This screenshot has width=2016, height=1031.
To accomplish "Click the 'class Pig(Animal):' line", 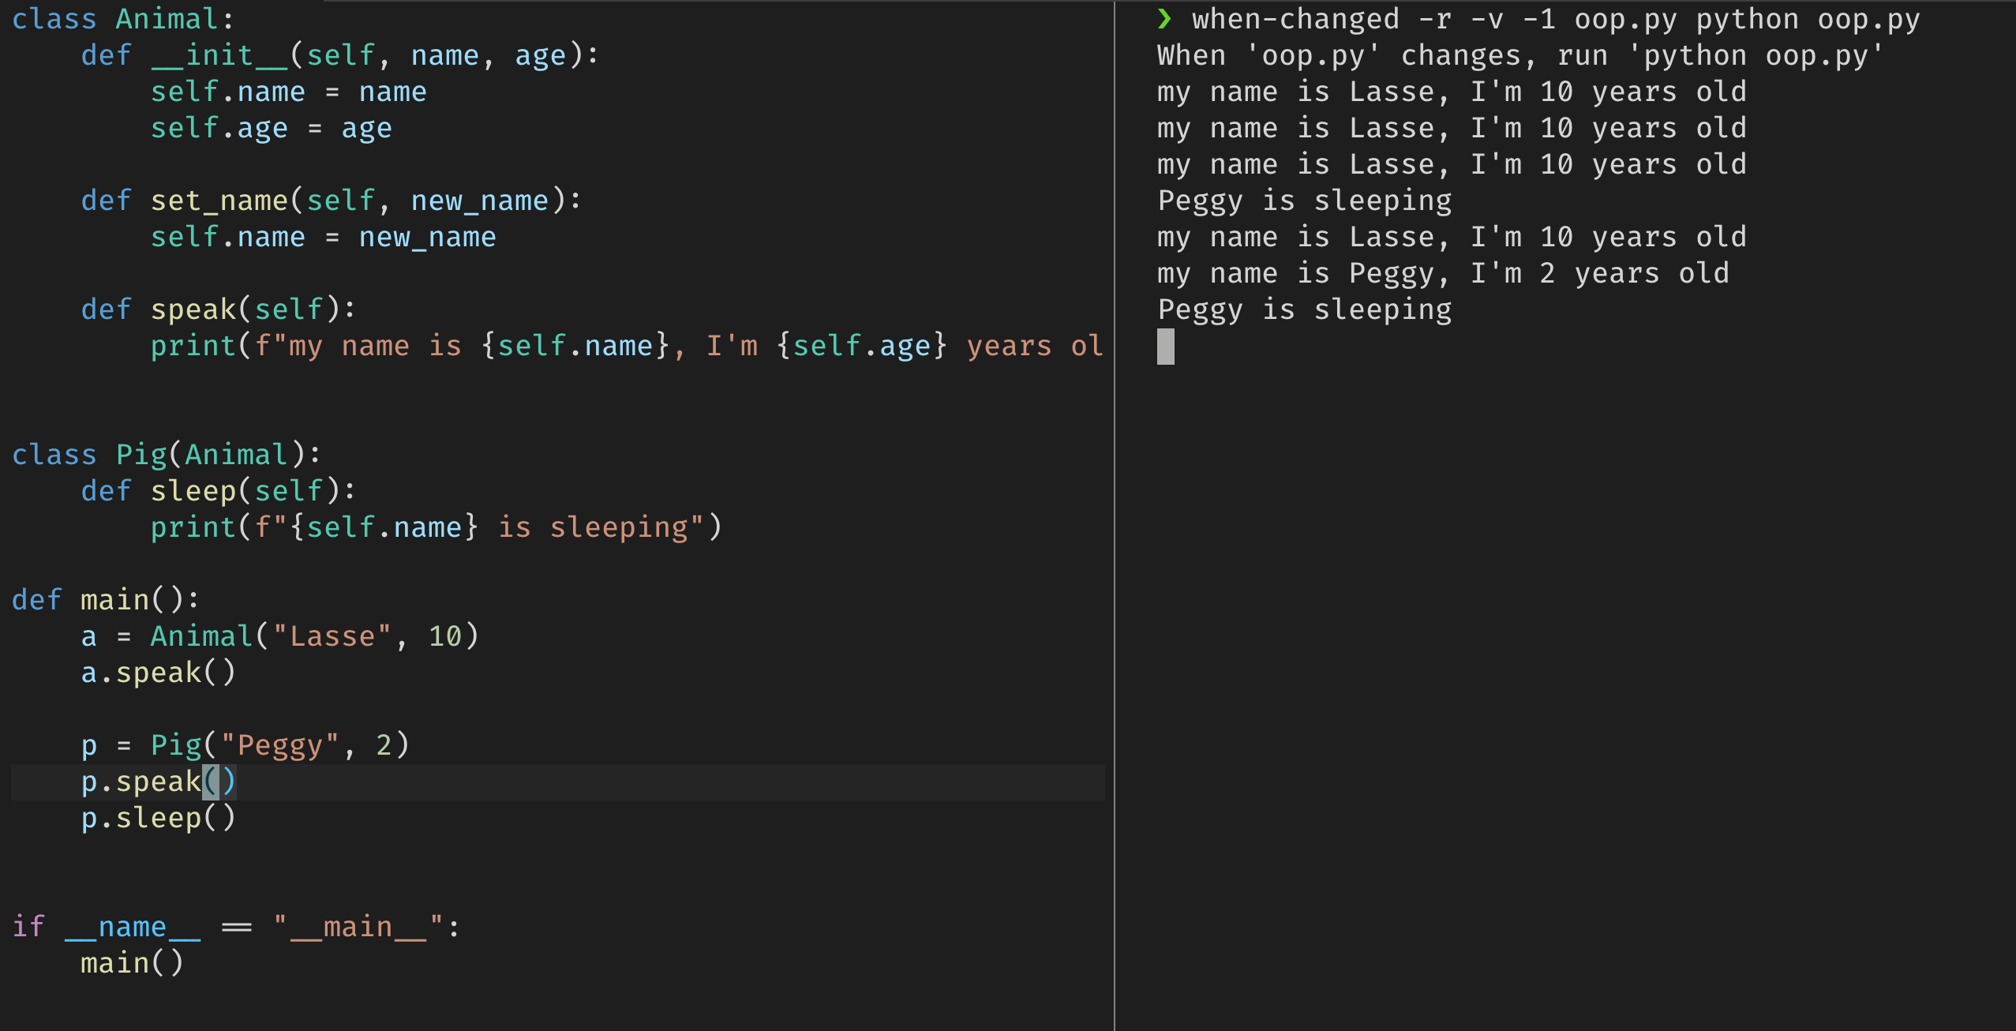I will [x=167, y=455].
